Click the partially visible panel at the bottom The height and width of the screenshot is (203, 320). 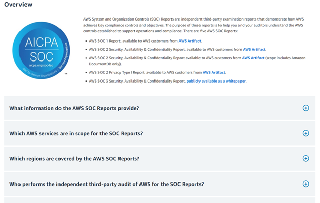coord(159,200)
